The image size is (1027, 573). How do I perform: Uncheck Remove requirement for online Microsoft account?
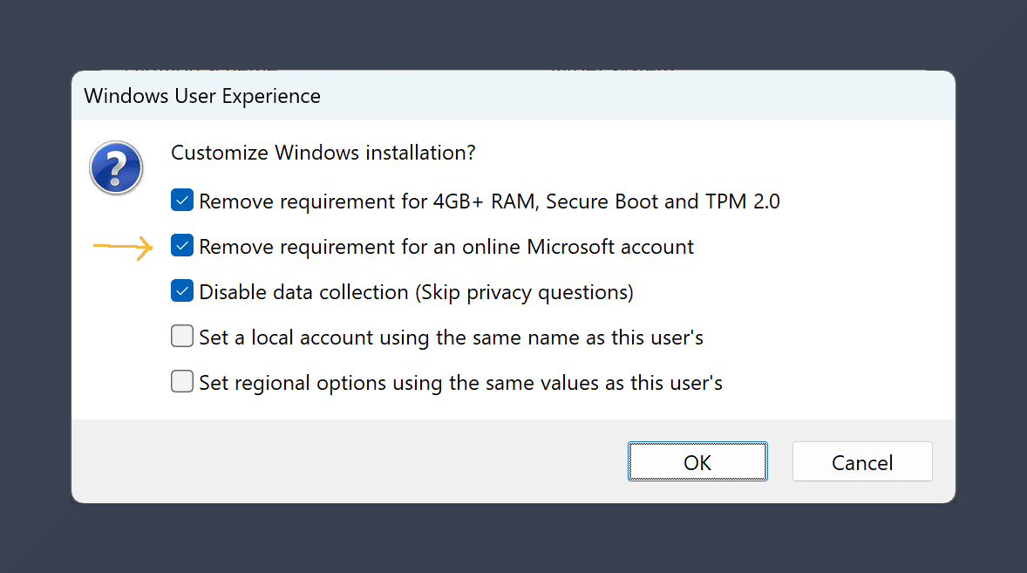182,246
